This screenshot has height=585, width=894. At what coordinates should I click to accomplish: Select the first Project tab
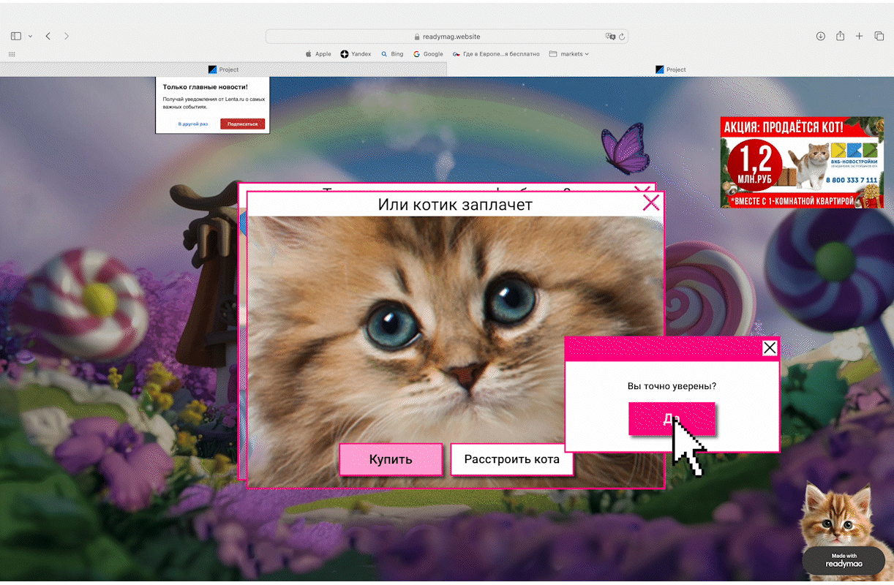(x=223, y=69)
